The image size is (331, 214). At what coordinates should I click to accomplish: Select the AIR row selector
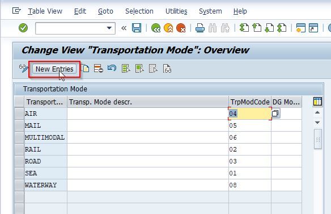click(19, 114)
